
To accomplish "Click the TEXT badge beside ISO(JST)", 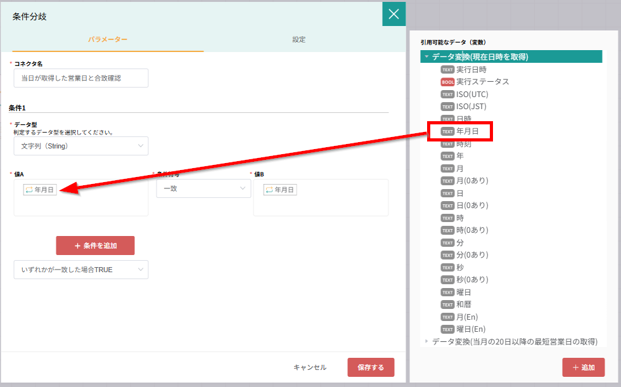I will pyautogui.click(x=447, y=107).
